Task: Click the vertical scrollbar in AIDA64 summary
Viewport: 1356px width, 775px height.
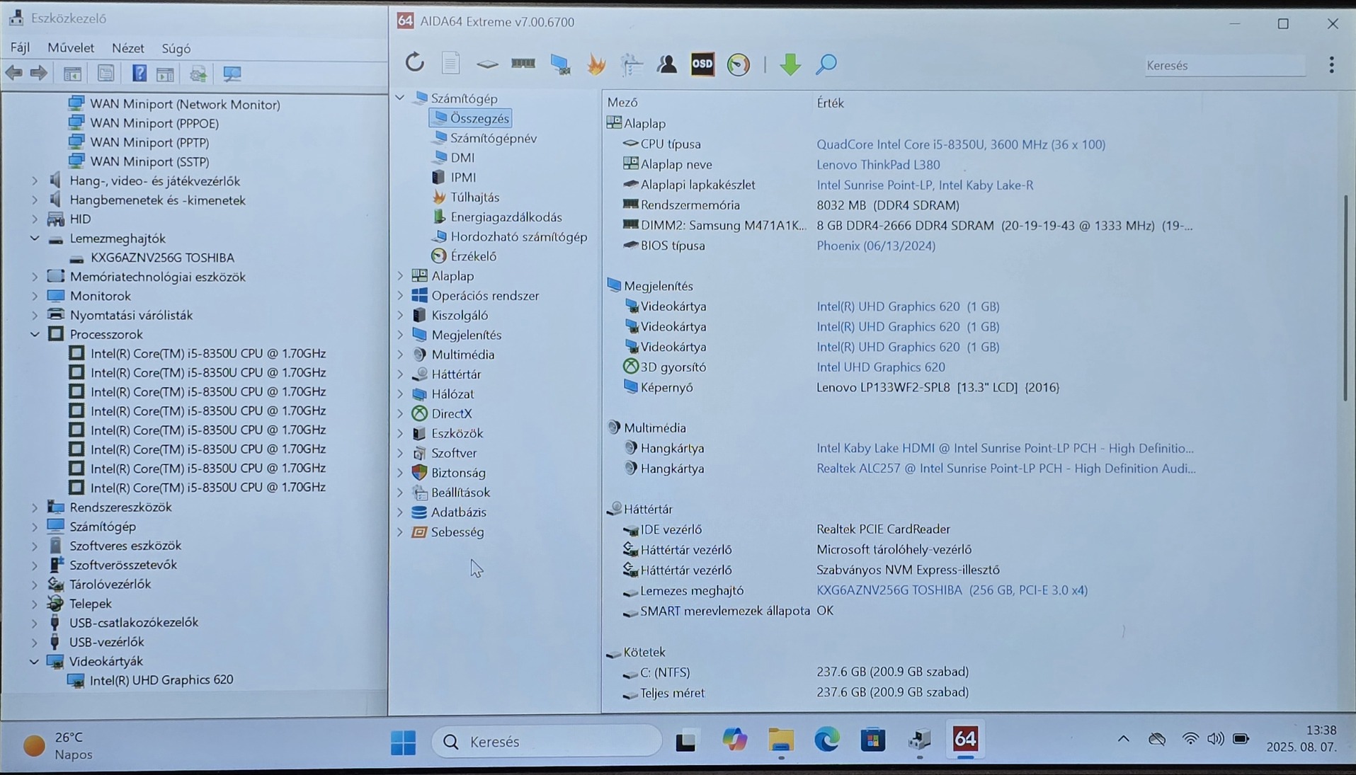Action: (x=1346, y=297)
